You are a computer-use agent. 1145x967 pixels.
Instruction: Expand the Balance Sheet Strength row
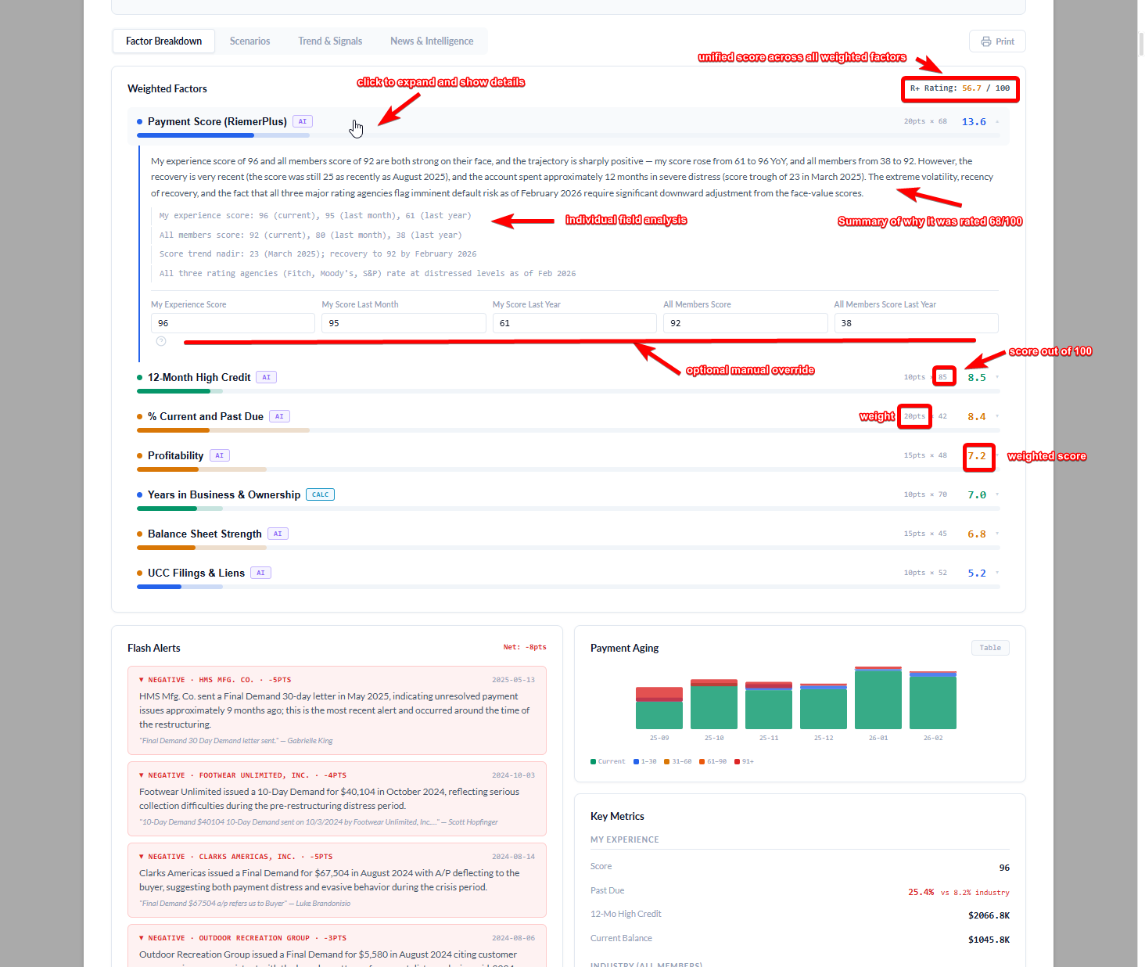(204, 534)
